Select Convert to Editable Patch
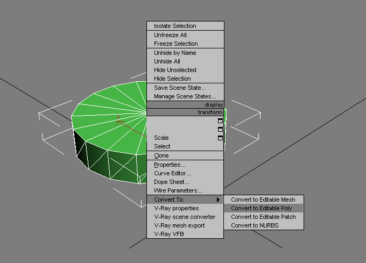 (264, 217)
